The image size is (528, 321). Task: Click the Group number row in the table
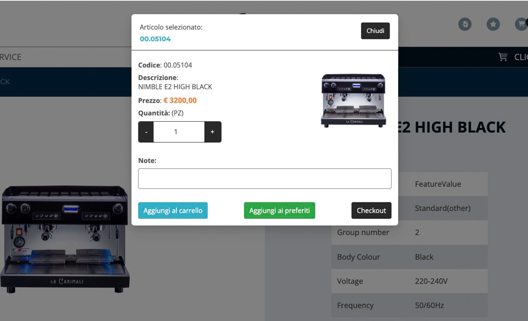tap(409, 233)
